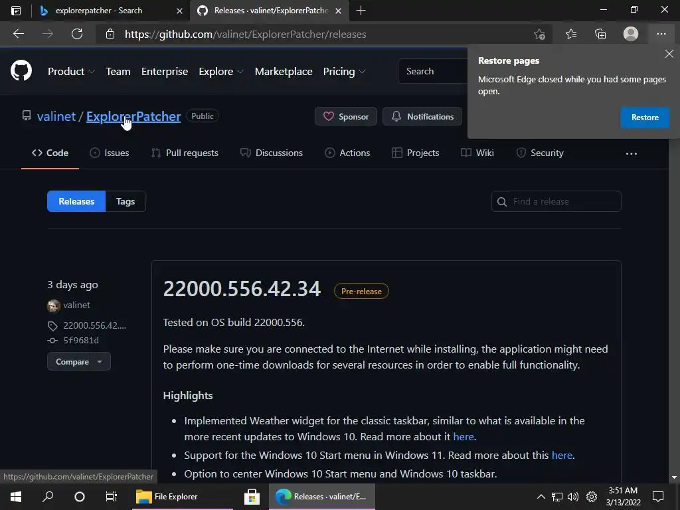
Task: Select the Releases toggle button
Action: click(x=76, y=201)
